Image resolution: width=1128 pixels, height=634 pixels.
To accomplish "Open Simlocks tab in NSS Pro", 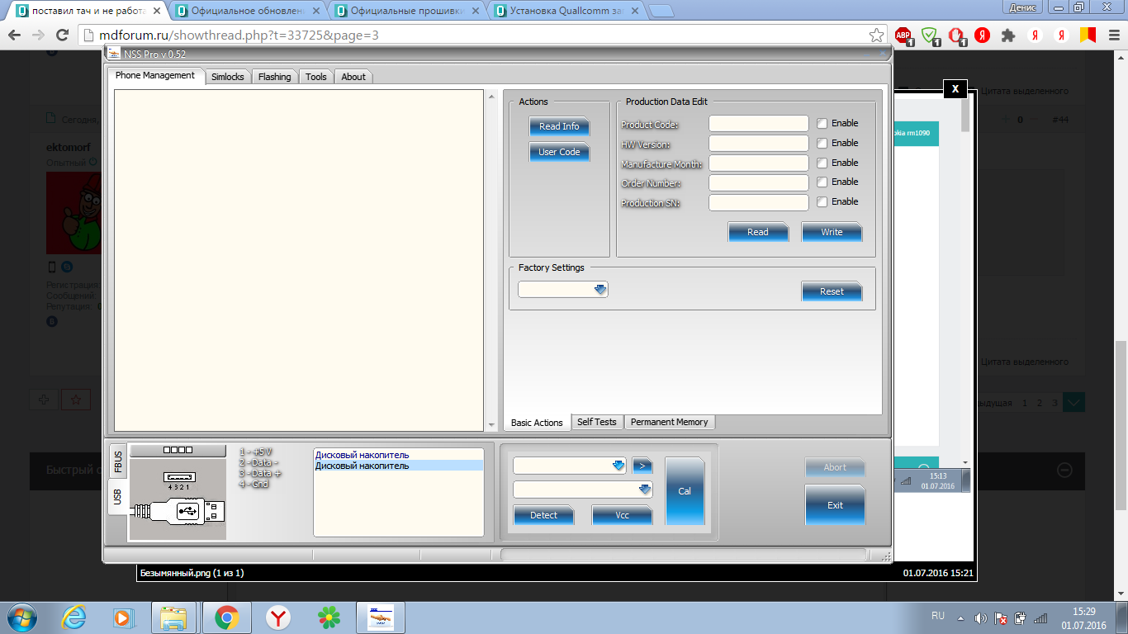I will tap(228, 77).
